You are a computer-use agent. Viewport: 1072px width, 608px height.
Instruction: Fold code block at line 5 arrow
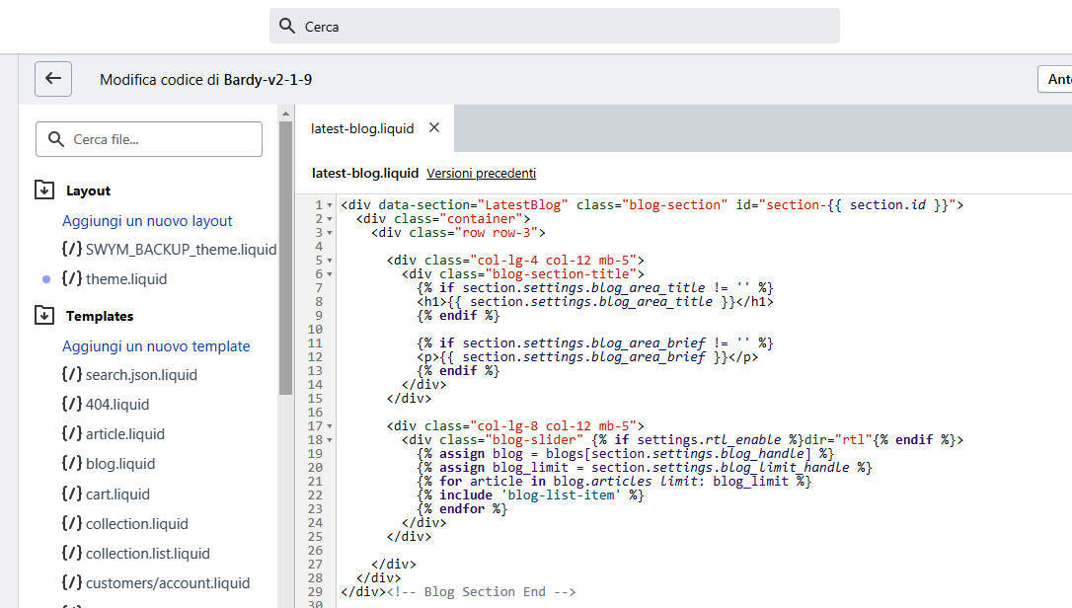point(330,261)
